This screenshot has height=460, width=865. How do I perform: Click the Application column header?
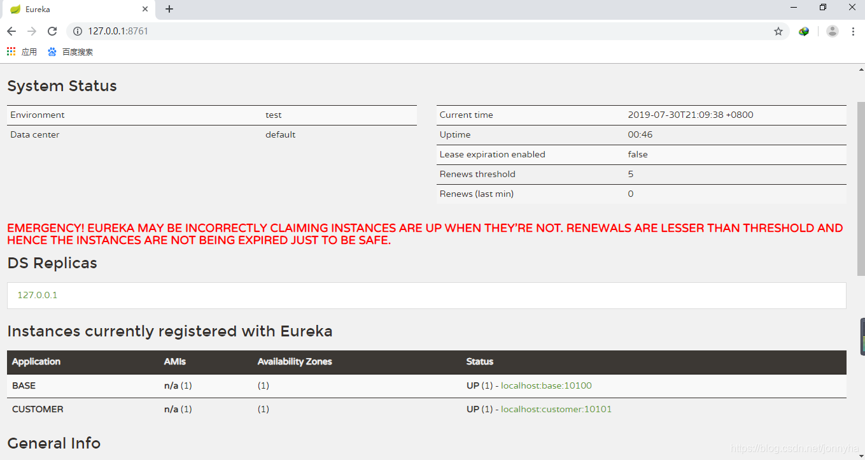36,361
